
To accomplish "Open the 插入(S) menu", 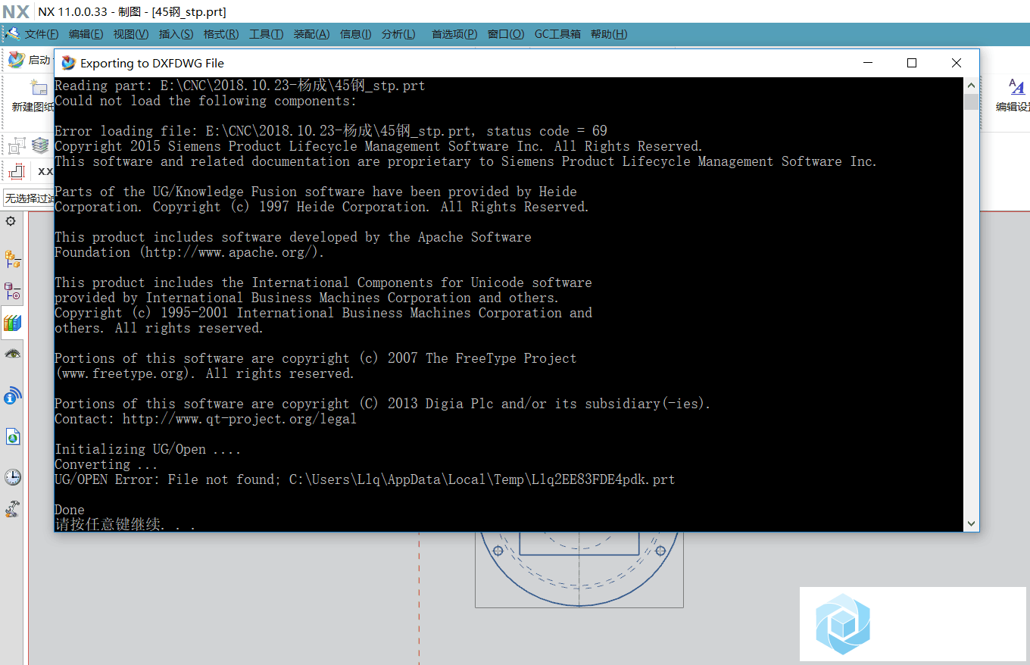I will [176, 34].
